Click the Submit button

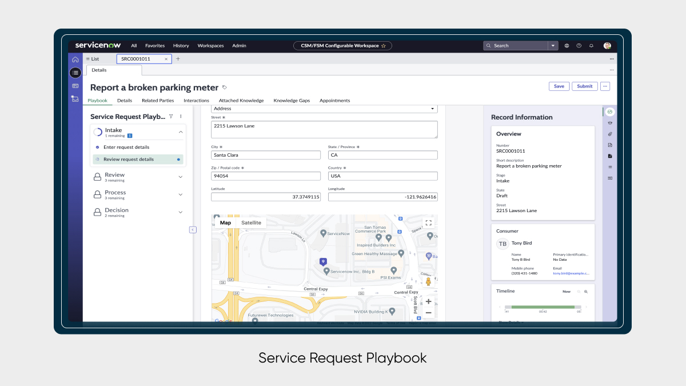(x=584, y=86)
